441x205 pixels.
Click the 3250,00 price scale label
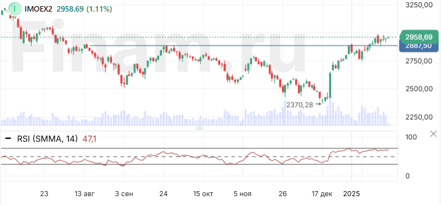(x=419, y=5)
